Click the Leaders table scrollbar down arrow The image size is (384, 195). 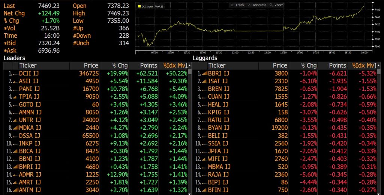190,194
